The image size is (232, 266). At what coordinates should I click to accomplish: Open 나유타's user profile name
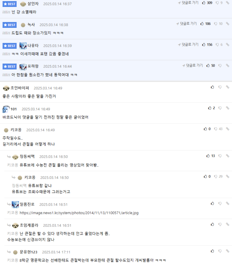tap(33, 46)
